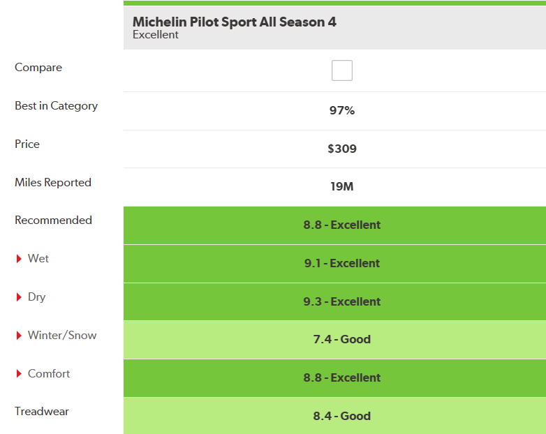Screen dimensions: 546x434
Task: Click the Comfort 8.8 - Excellent cell
Action: click(342, 378)
